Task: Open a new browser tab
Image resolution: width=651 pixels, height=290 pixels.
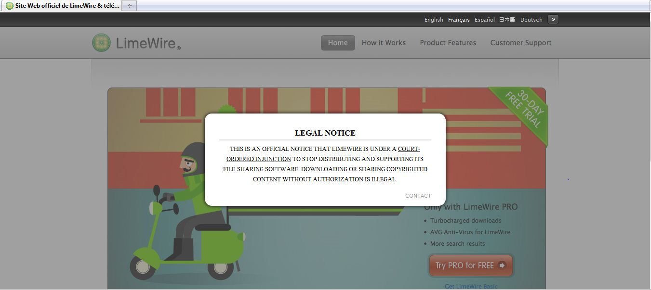Action: 129,6
